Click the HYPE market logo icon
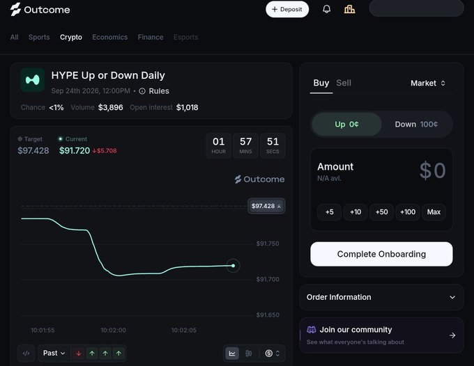Image resolution: width=474 pixels, height=366 pixels. [33, 80]
